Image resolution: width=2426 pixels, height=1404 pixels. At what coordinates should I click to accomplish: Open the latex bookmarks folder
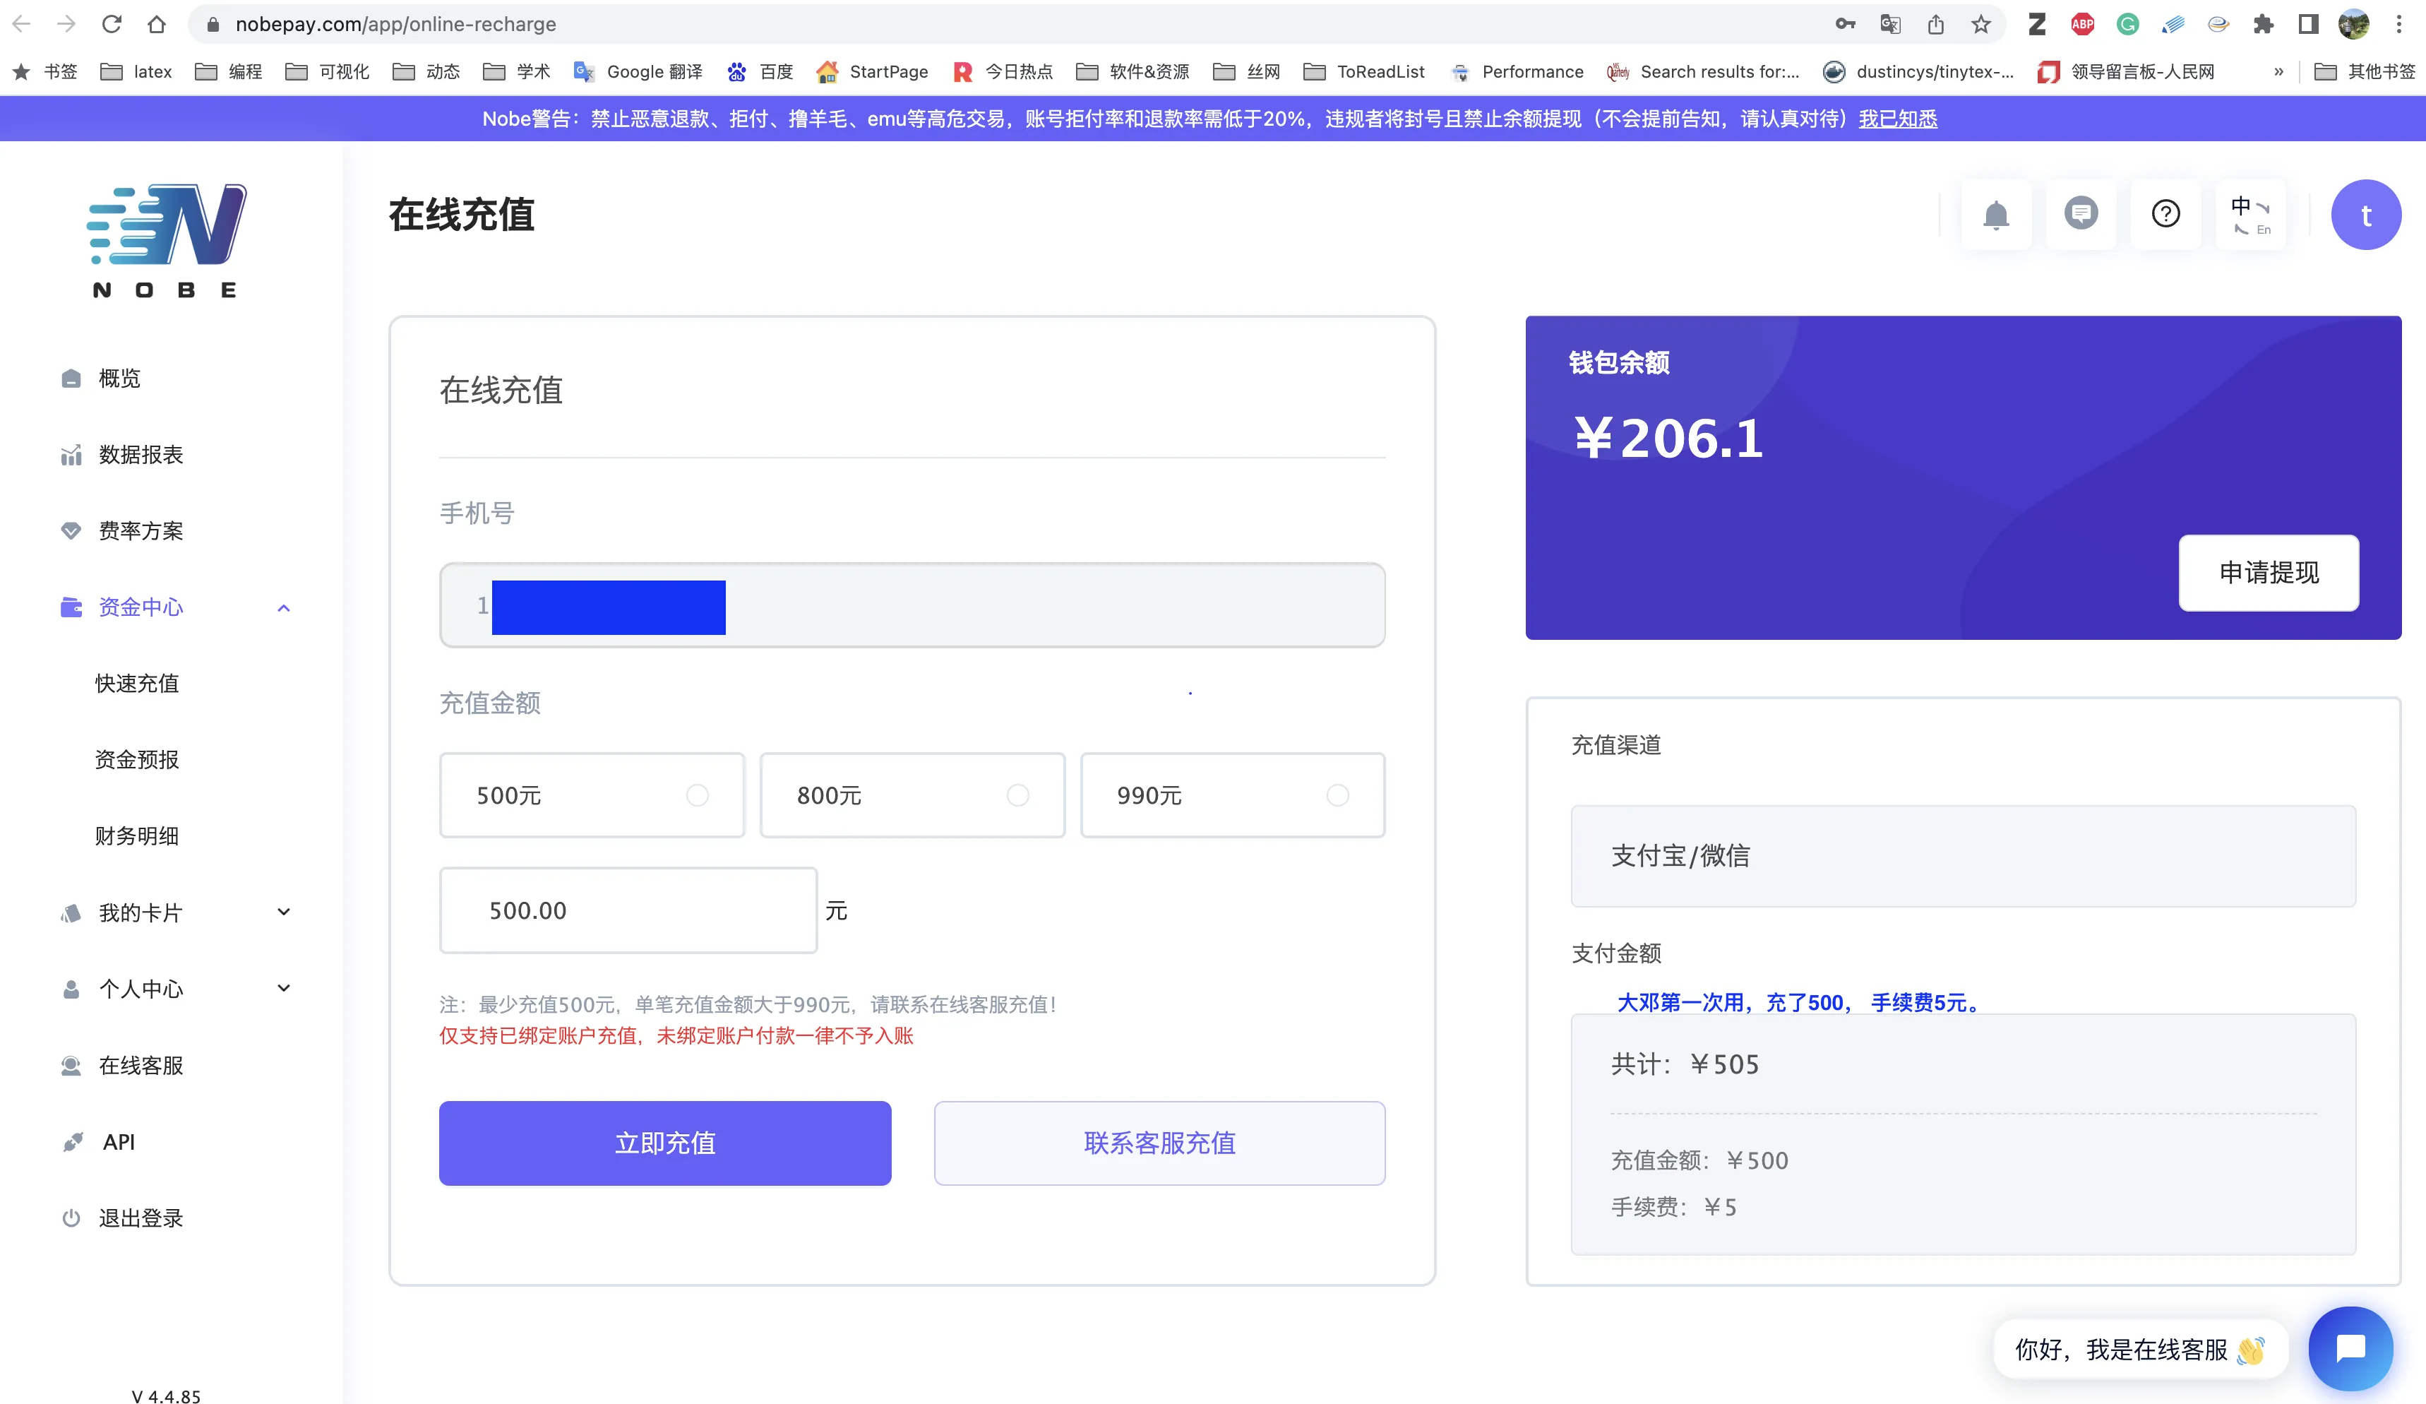coord(137,71)
